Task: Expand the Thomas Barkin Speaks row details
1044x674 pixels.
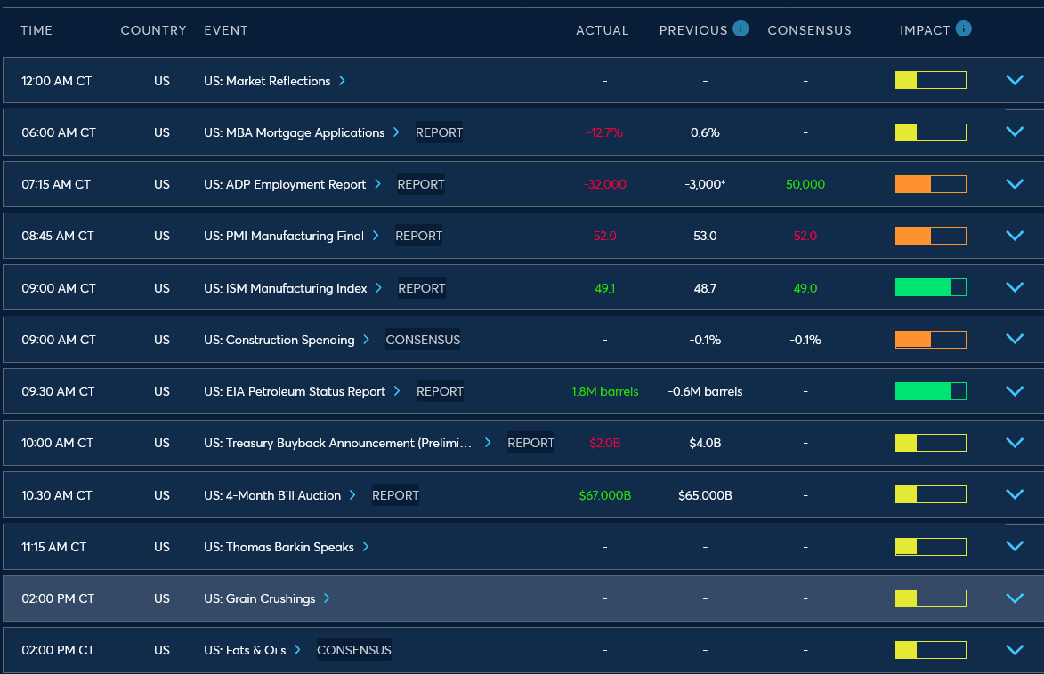Action: click(x=1014, y=546)
